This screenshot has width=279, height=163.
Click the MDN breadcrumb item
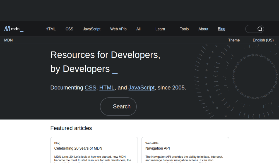coord(8,40)
